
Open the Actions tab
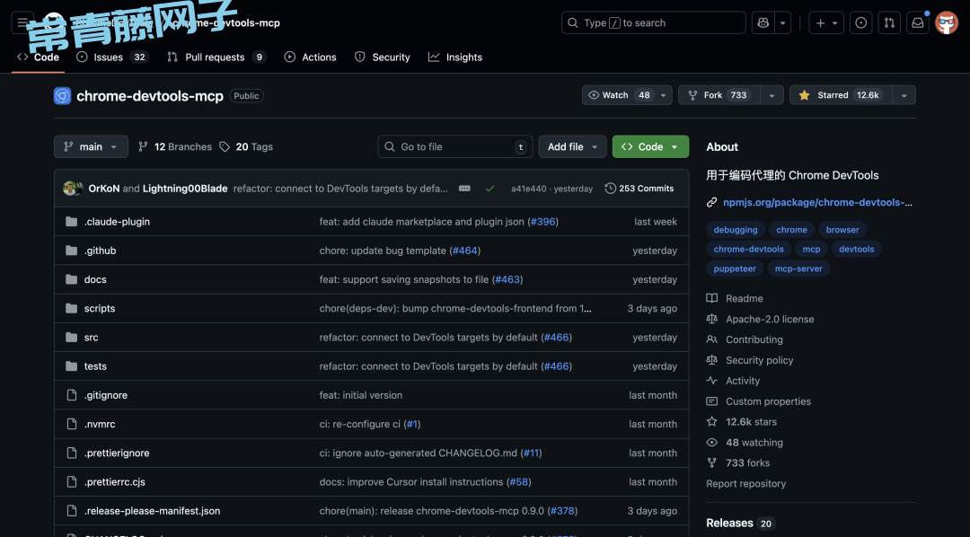pyautogui.click(x=310, y=57)
